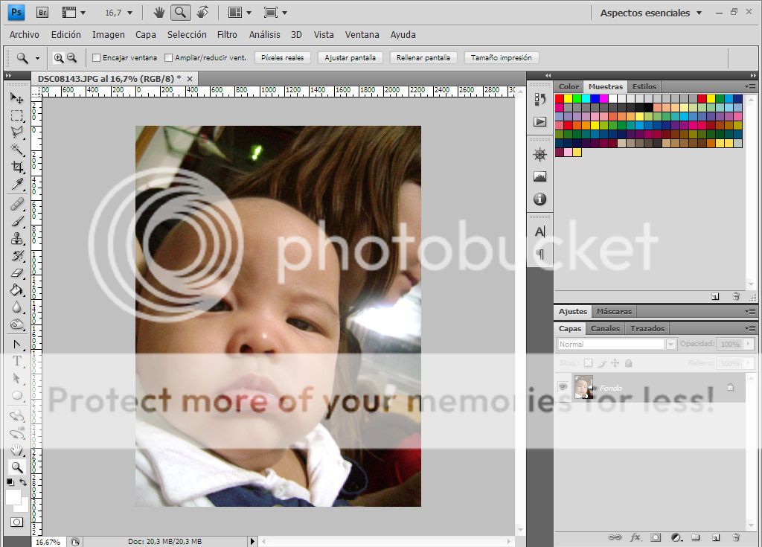Viewport: 762px width, 547px height.
Task: Switch to the Estilos tab
Action: click(644, 86)
